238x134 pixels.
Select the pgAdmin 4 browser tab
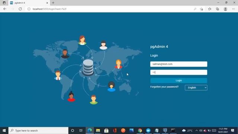tap(29, 3)
